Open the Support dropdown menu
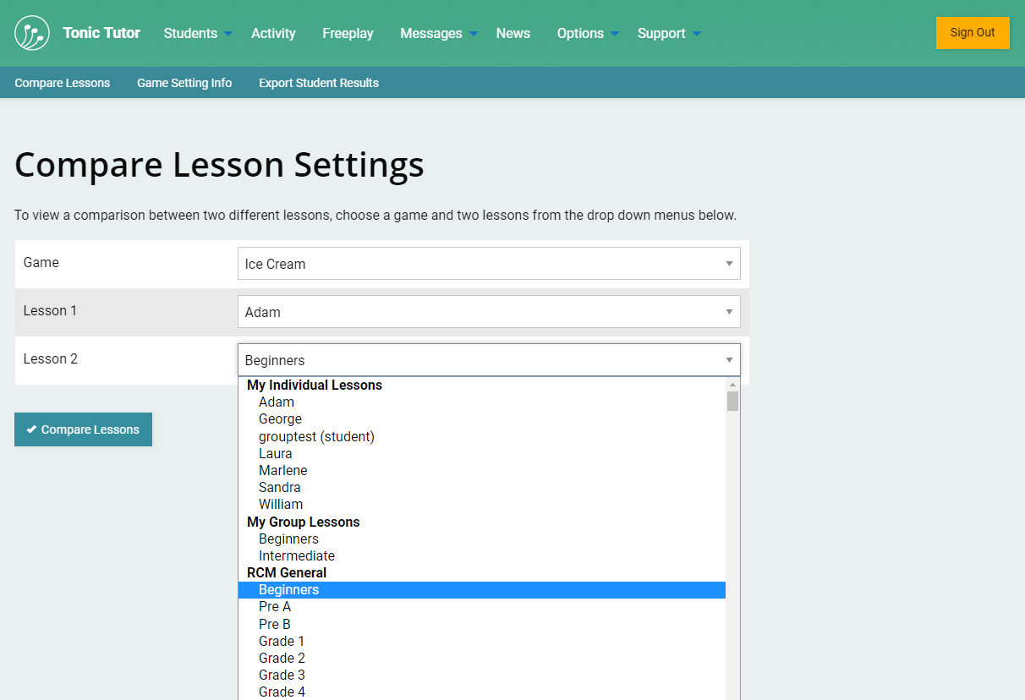This screenshot has height=700, width=1025. (x=669, y=34)
